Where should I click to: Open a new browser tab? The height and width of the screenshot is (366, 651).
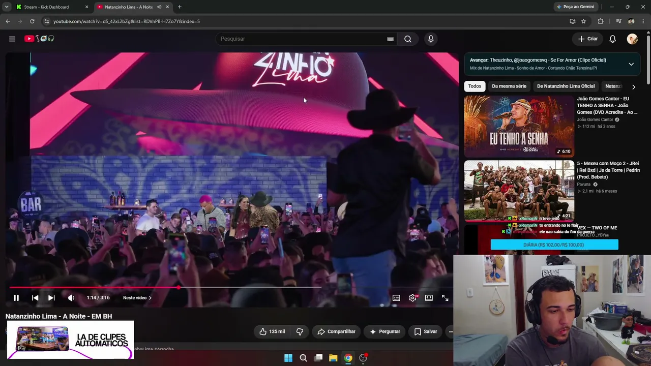point(180,7)
